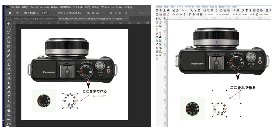Select the Move tool in Photoshop toolbox
Screen dimensions: 274x132
click(x=8, y=23)
